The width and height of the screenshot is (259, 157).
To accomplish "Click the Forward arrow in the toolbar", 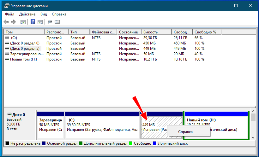I will tap(13, 22).
